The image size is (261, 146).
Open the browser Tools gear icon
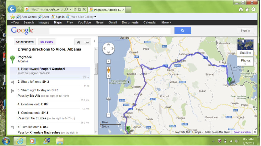[x=254, y=9]
